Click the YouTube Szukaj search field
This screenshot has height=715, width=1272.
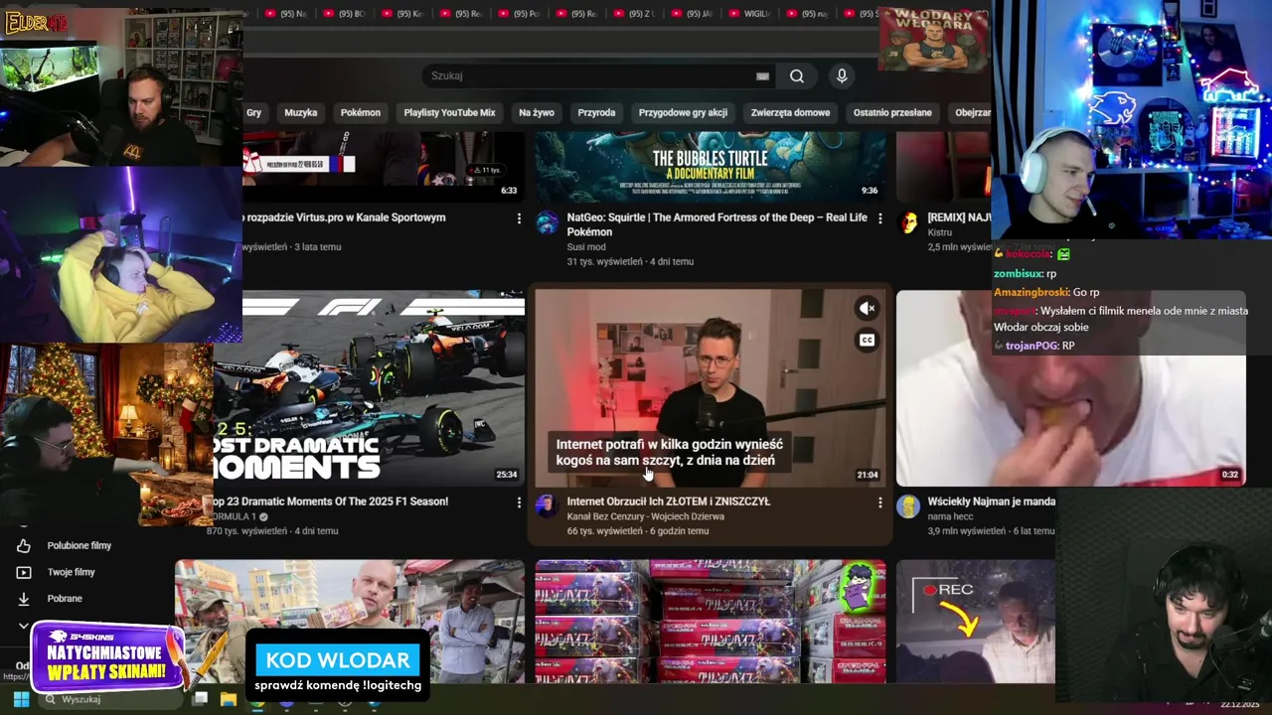pyautogui.click(x=596, y=76)
